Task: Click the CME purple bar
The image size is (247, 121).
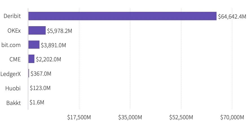Action: [31, 59]
